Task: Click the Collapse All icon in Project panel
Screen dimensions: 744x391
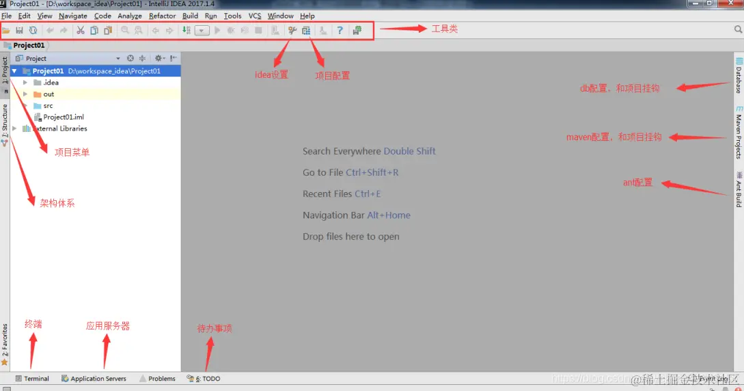Action: (142, 58)
